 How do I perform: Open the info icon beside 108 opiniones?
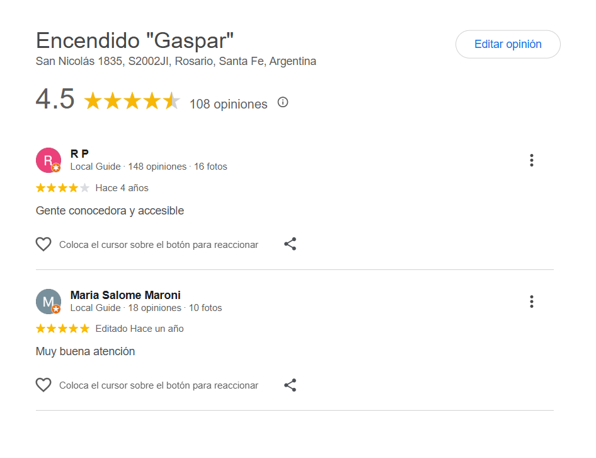point(283,102)
